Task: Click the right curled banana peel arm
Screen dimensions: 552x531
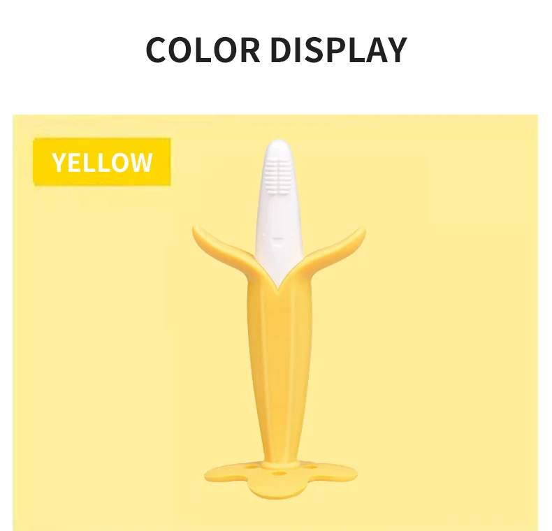Action: click(335, 247)
